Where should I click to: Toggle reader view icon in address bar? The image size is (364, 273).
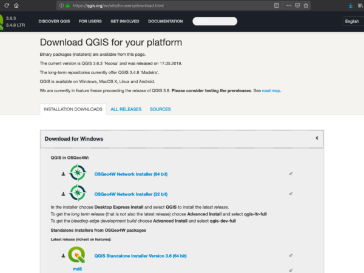pos(276,5)
